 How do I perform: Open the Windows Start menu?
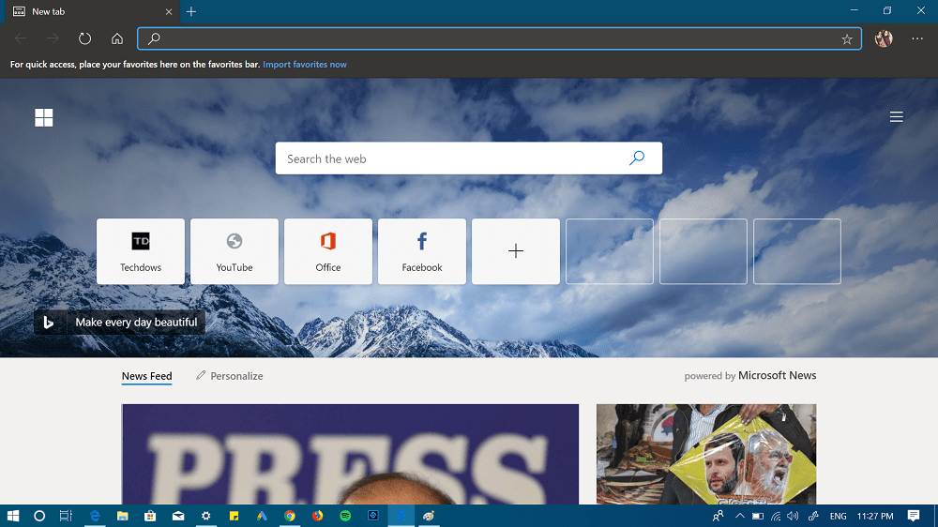[12, 516]
